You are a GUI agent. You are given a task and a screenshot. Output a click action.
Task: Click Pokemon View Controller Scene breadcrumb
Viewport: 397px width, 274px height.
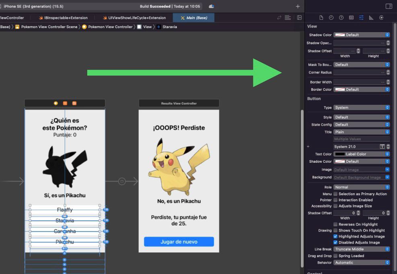[46, 27]
